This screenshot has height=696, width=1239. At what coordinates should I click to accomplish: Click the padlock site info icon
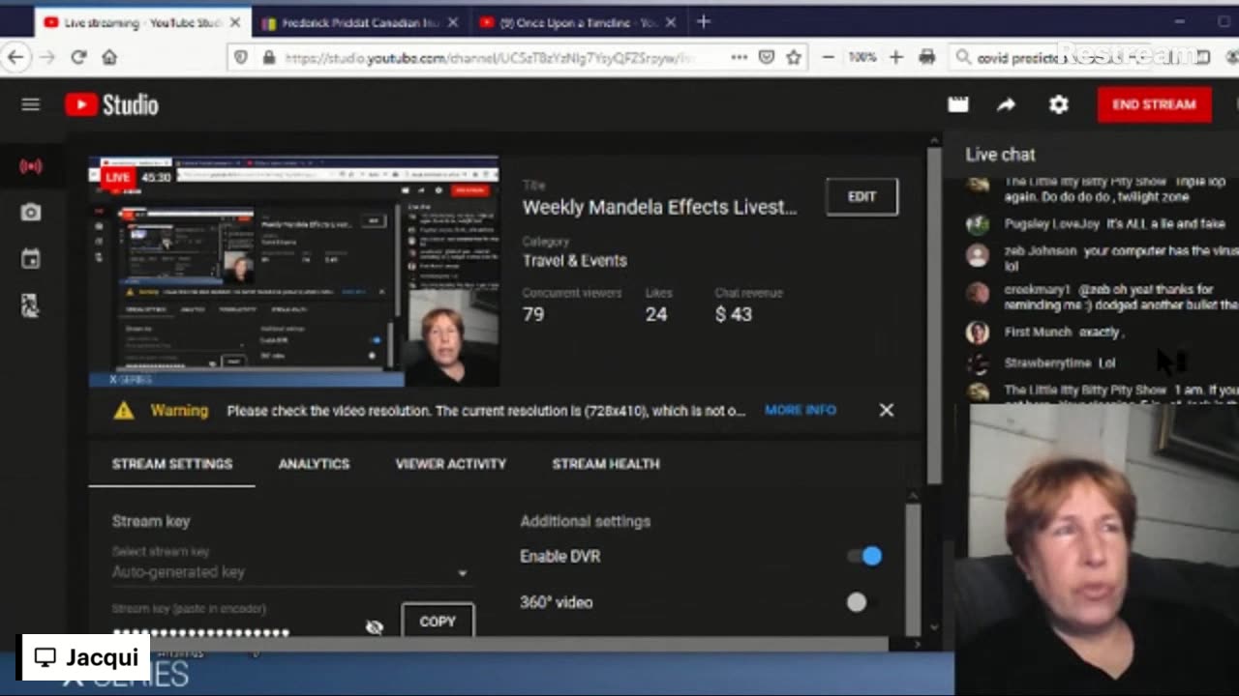(x=269, y=57)
